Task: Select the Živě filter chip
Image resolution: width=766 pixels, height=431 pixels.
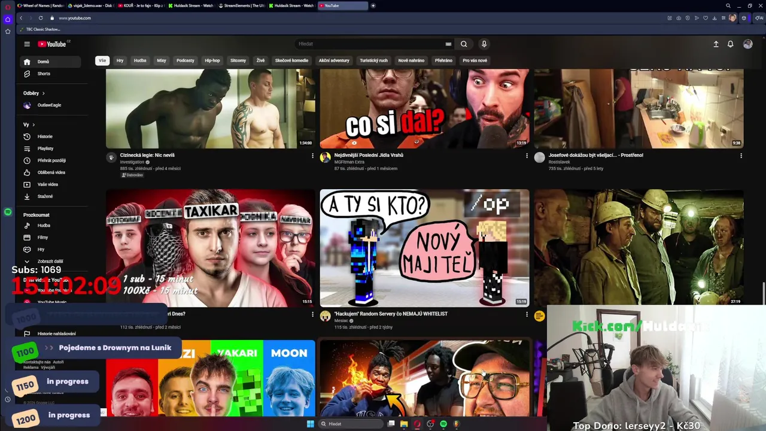Action: tap(260, 60)
